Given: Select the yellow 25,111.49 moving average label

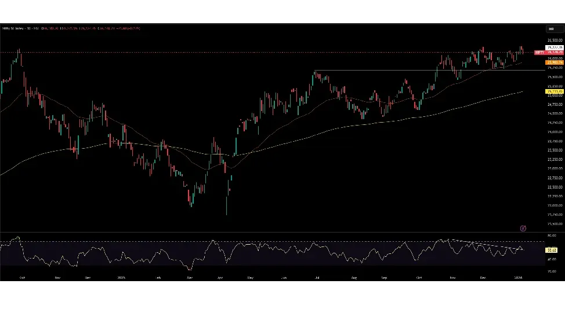Looking at the screenshot, I should (553, 91).
